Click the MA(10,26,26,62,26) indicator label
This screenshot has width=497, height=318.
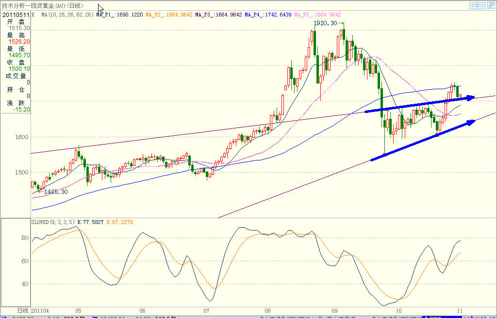coord(67,15)
